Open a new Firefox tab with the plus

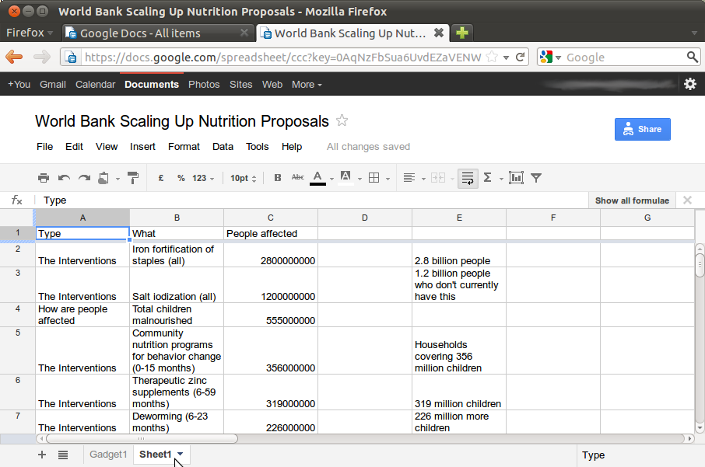coord(461,33)
